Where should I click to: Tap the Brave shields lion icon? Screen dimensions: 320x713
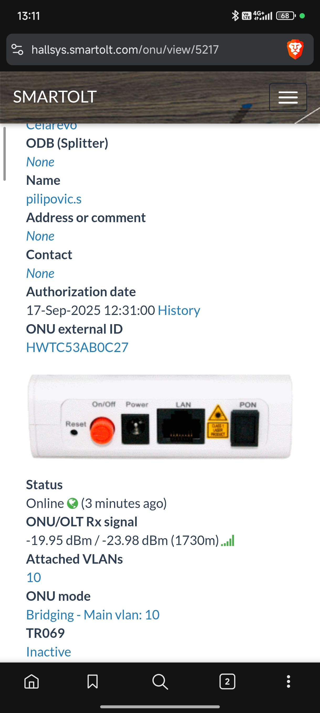tap(295, 49)
